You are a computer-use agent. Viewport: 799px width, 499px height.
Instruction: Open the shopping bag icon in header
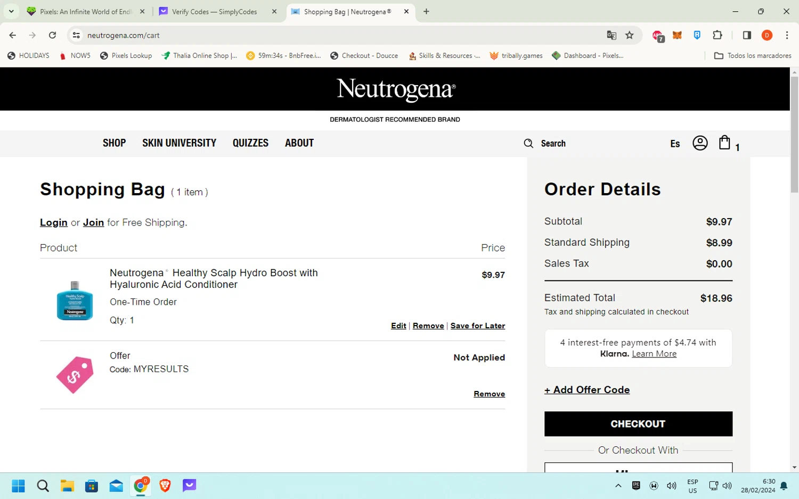(x=724, y=143)
